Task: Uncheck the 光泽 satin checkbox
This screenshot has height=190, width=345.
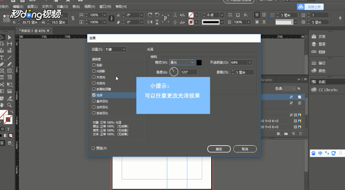Action: click(94, 95)
